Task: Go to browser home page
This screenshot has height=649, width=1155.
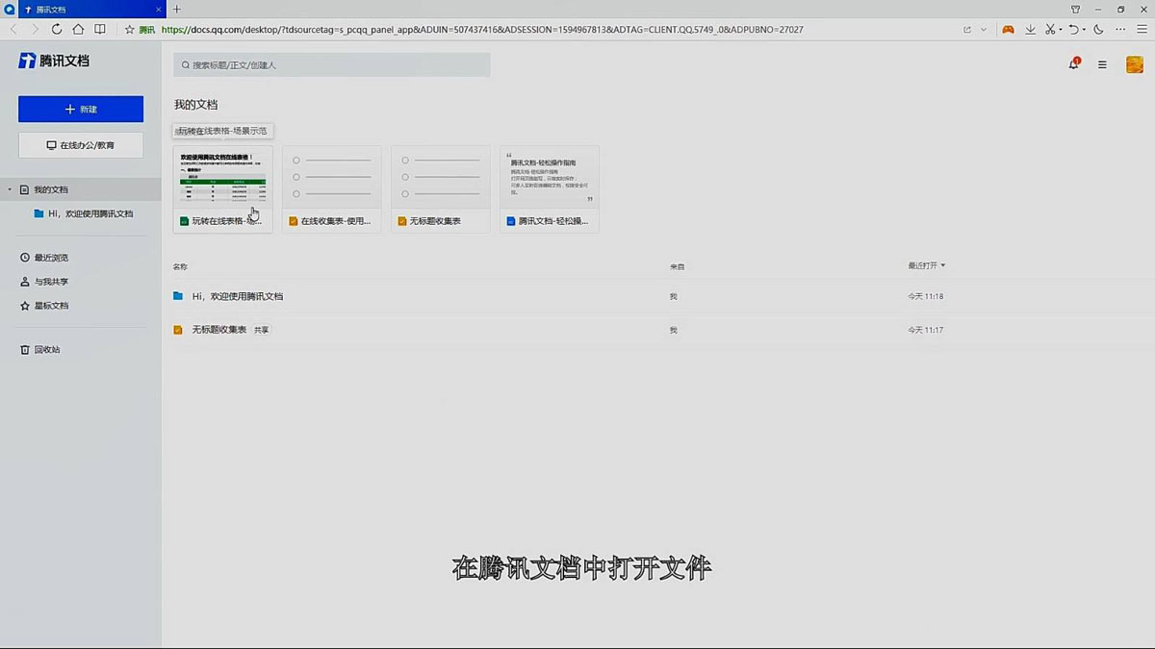Action: pyautogui.click(x=78, y=30)
